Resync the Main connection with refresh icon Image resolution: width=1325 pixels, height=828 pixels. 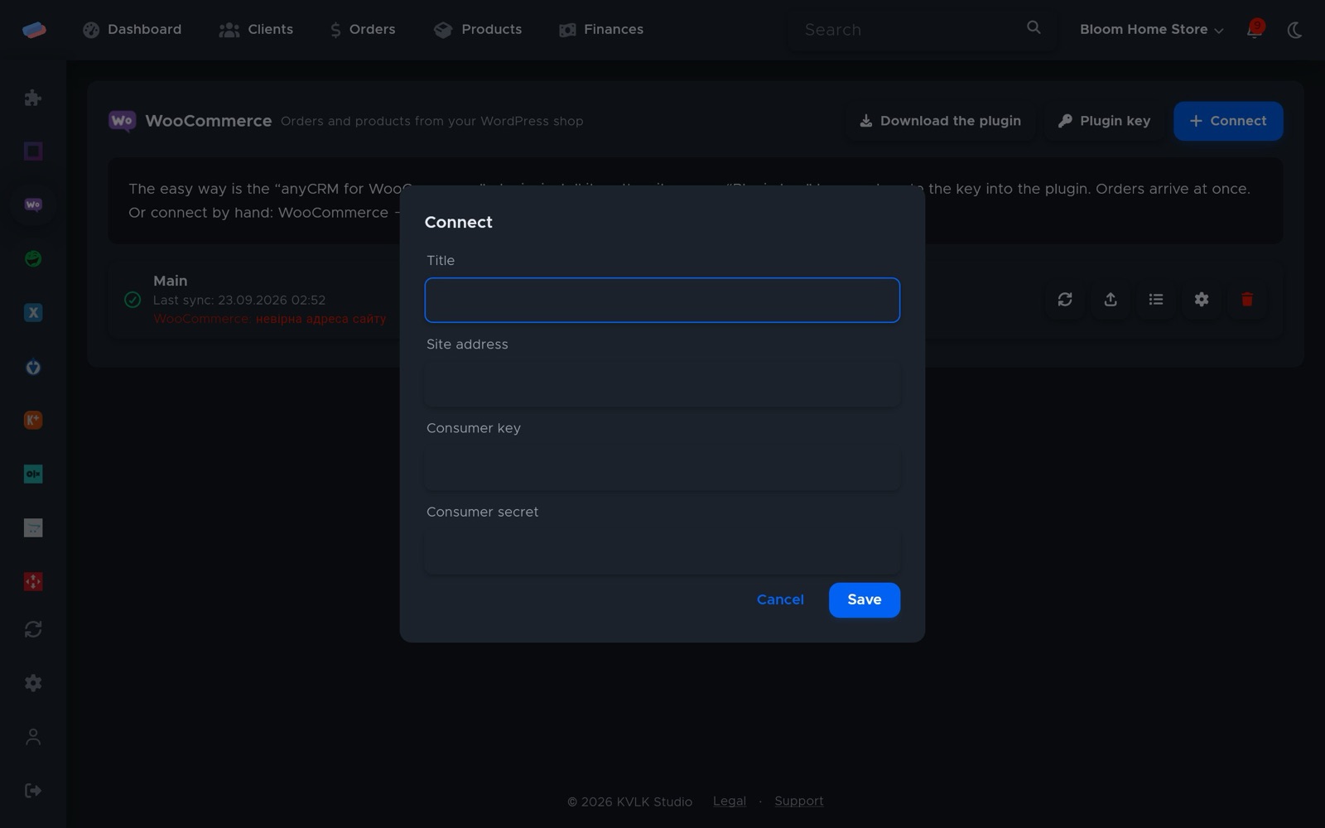(x=1065, y=300)
